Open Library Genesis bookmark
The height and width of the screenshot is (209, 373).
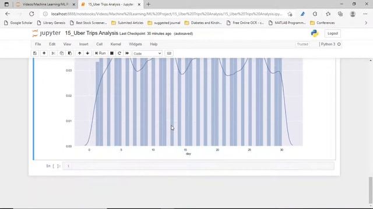51,23
